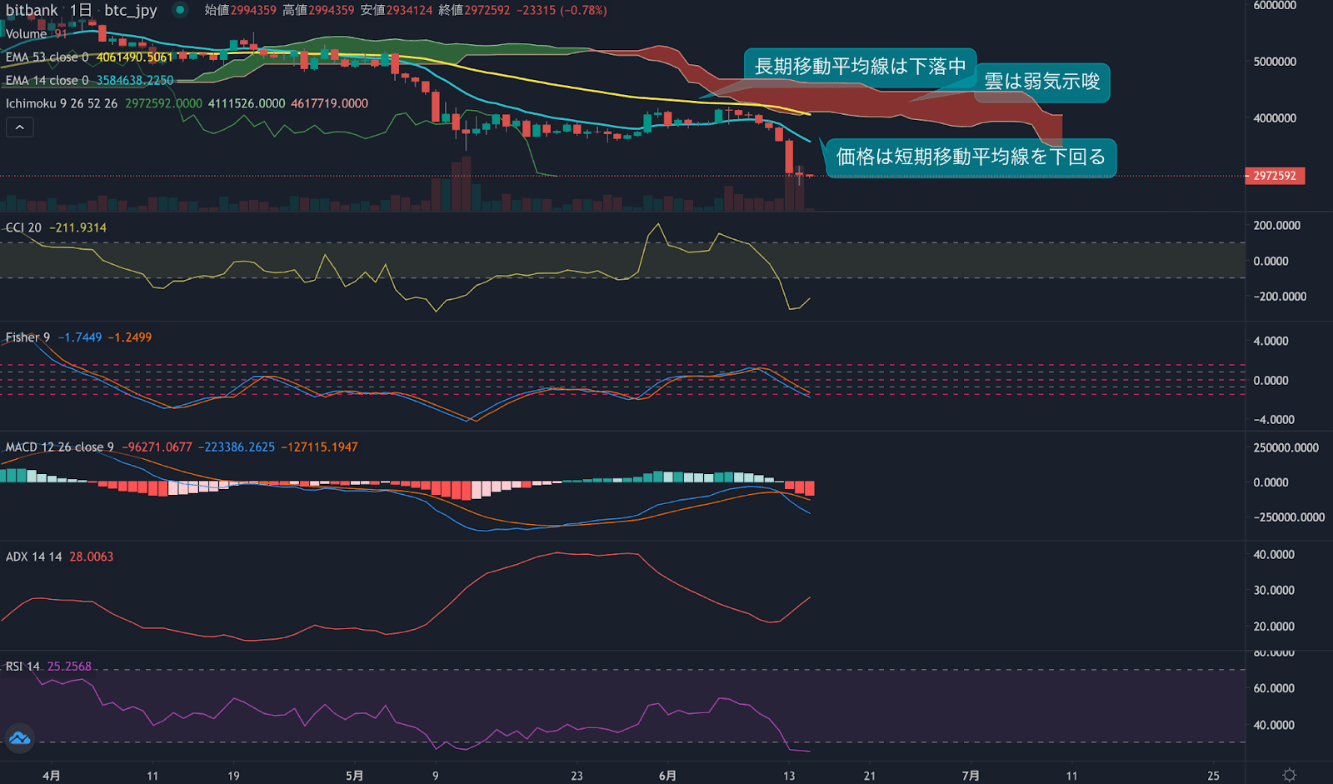The height and width of the screenshot is (784, 1333).
Task: Click the 価格は短期移動平均線を下回る callout
Action: point(970,157)
